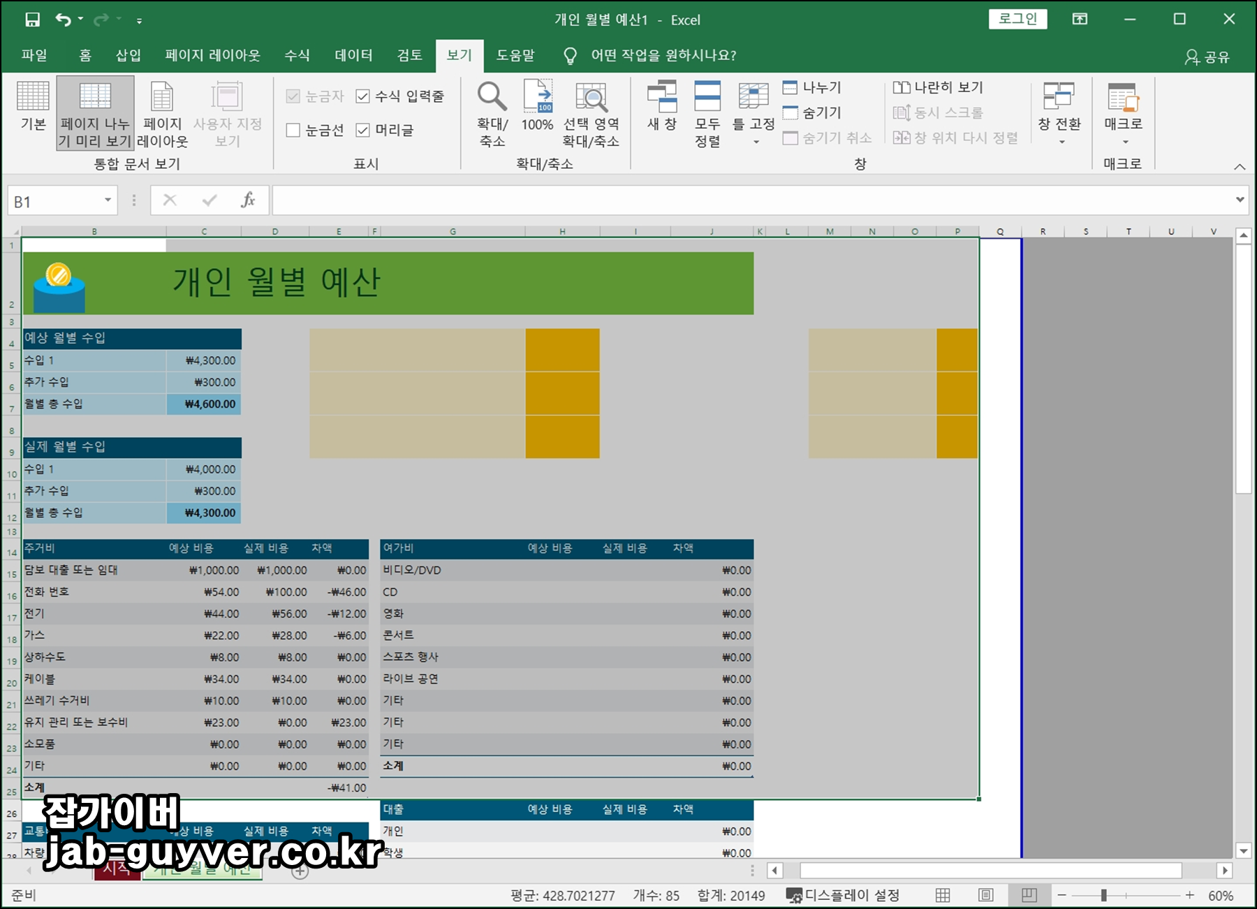Add a new sheet with plus icon
Screen dimensions: 1257x909
coord(300,871)
